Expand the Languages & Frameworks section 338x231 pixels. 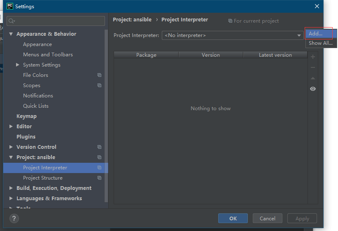click(11, 198)
